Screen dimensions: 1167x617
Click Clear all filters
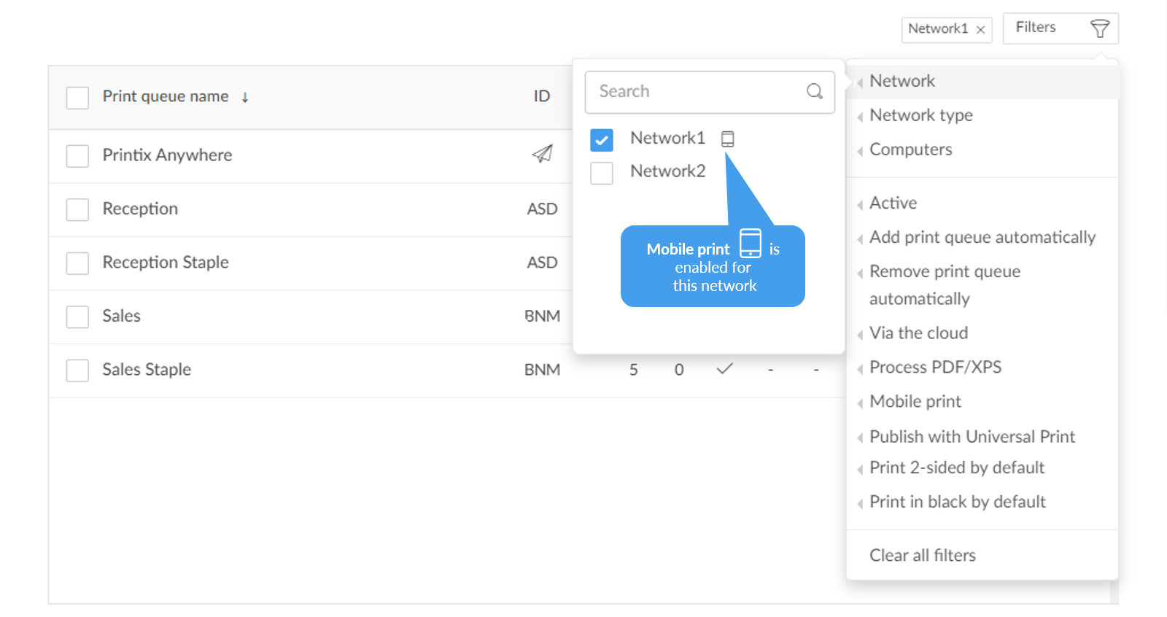[922, 556]
